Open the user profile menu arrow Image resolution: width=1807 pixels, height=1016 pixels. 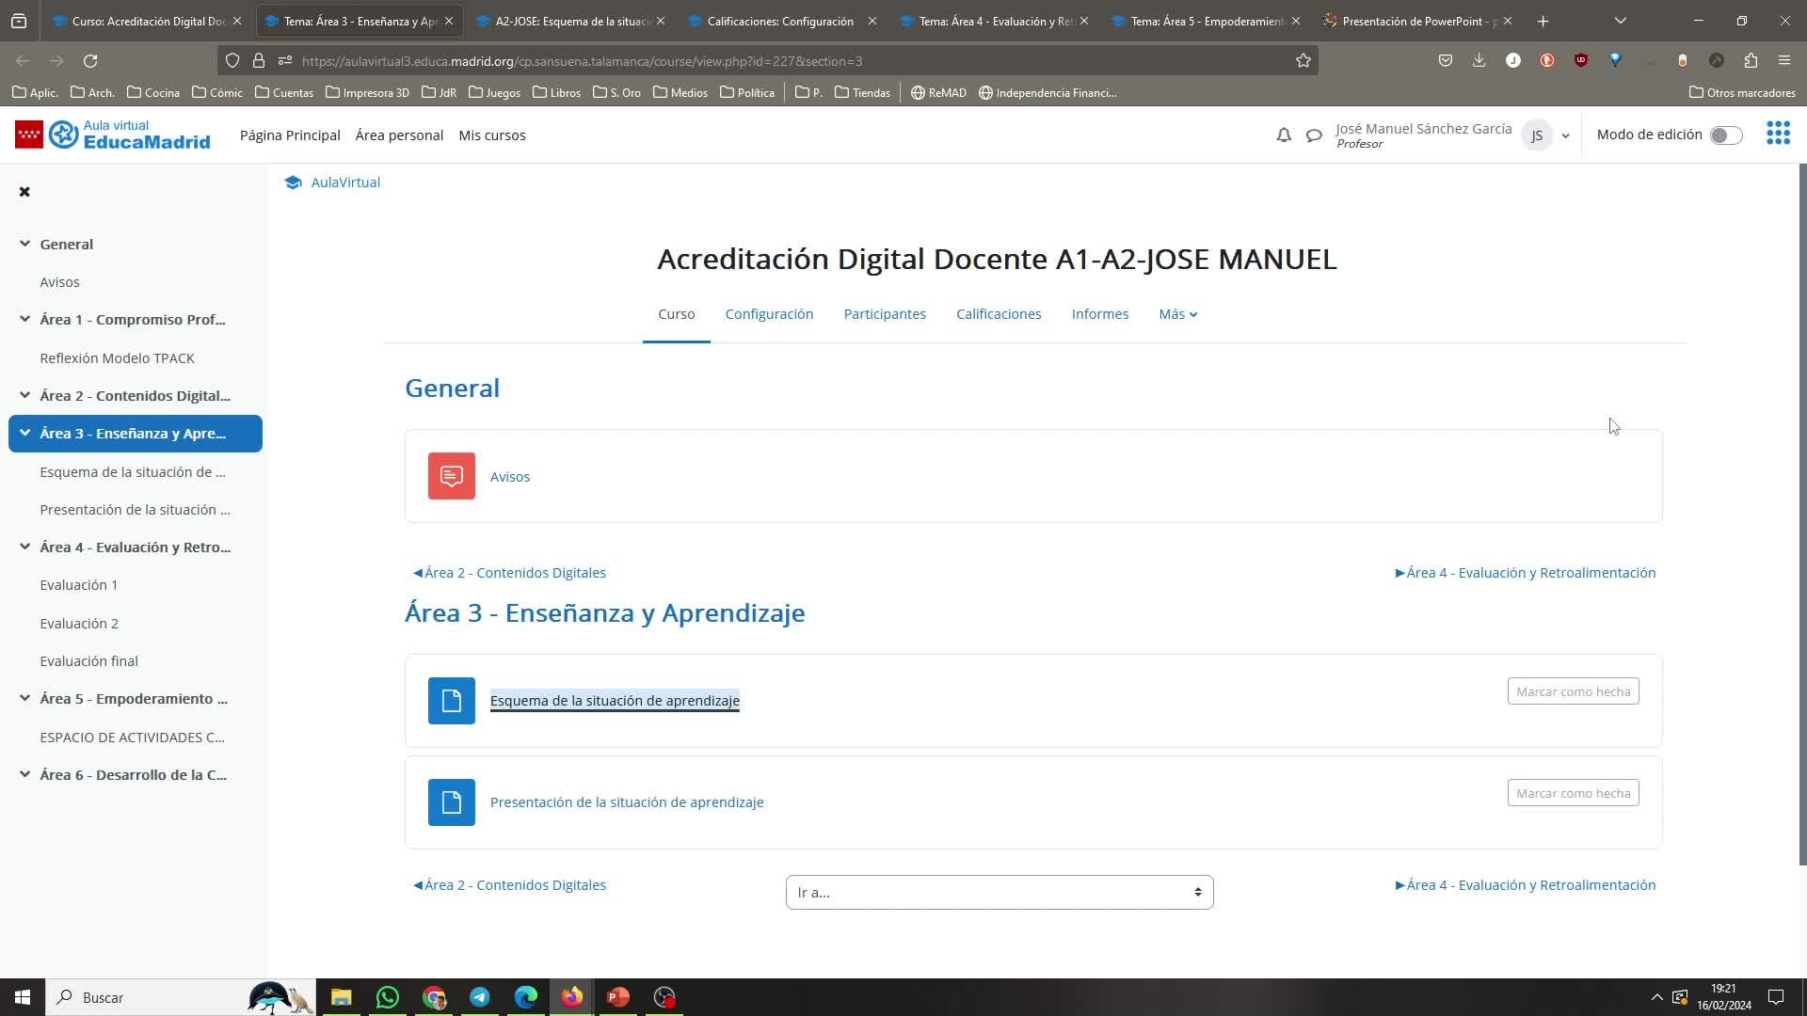[x=1565, y=135]
